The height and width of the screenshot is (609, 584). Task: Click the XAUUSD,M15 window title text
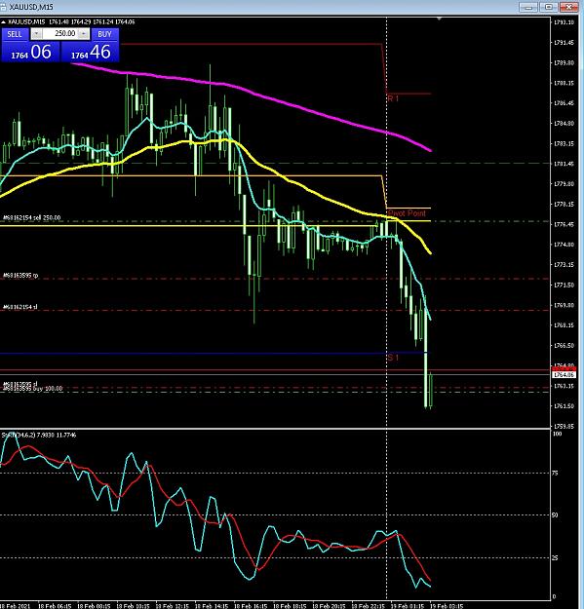[31, 7]
